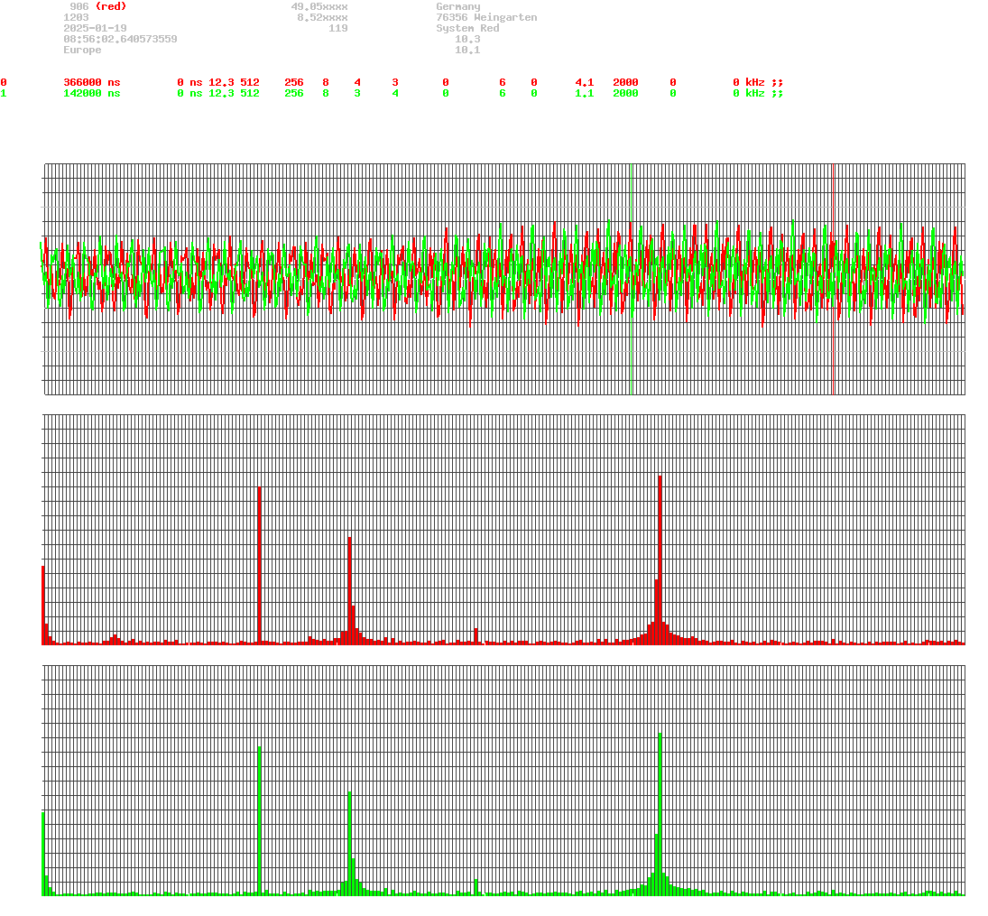This screenshot has width=988, height=916.
Task: Click the vertical cursor marker near 650us
Action: pos(631,271)
